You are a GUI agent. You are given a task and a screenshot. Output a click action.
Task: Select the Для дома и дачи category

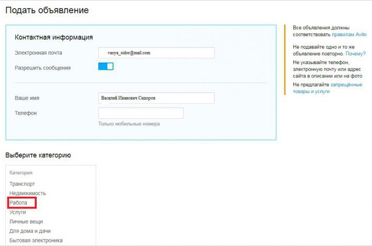click(x=30, y=231)
